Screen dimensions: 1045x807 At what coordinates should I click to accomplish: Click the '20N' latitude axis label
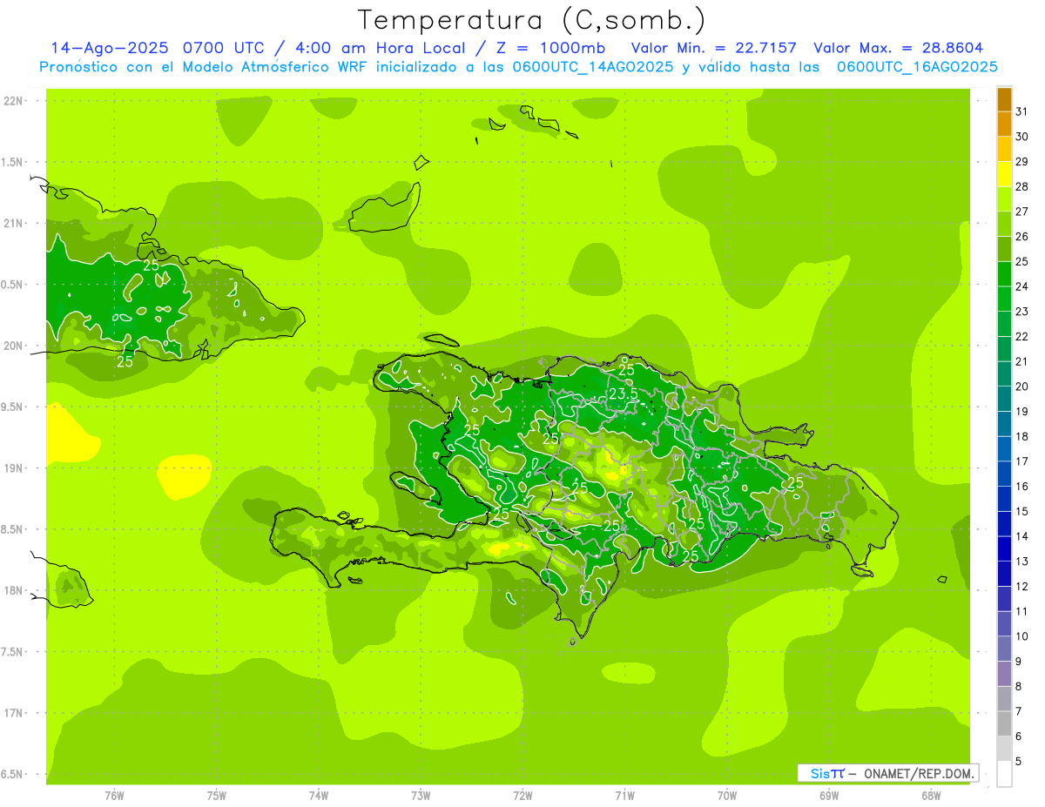(13, 346)
